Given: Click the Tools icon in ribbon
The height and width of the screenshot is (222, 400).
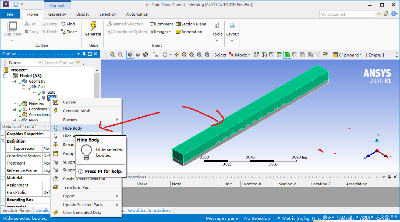Looking at the screenshot, I should [217, 26].
